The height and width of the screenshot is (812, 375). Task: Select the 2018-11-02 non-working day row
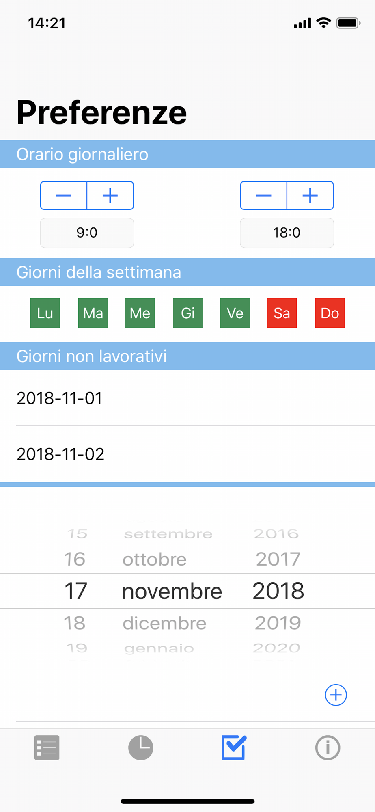click(187, 454)
